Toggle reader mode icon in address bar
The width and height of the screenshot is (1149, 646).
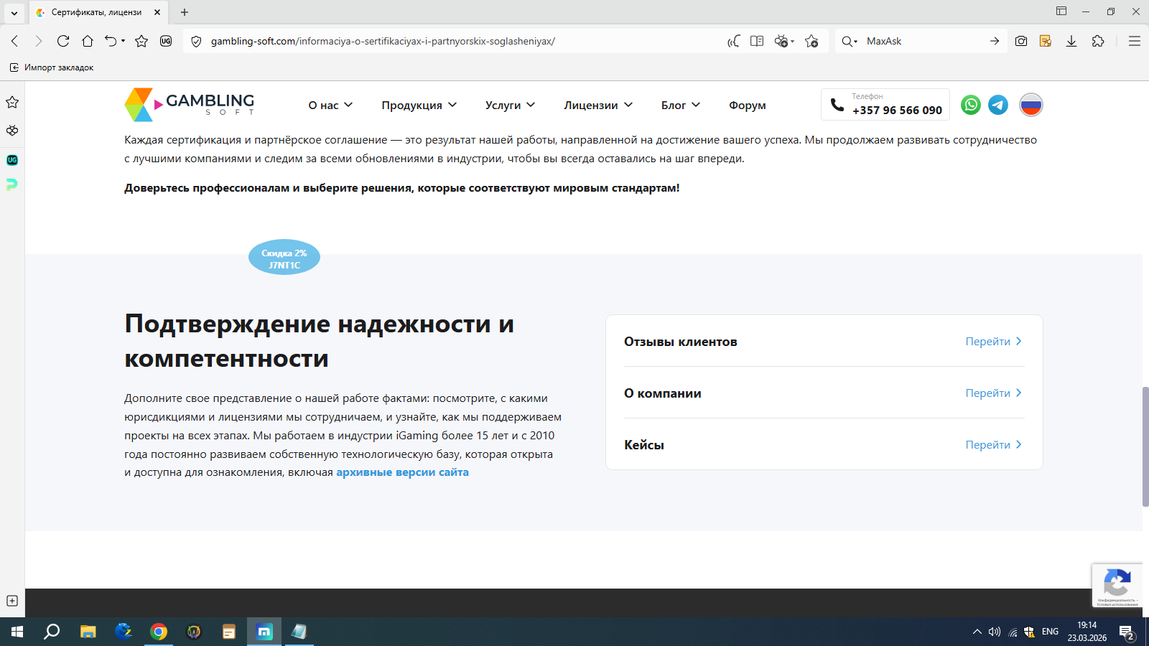(756, 41)
